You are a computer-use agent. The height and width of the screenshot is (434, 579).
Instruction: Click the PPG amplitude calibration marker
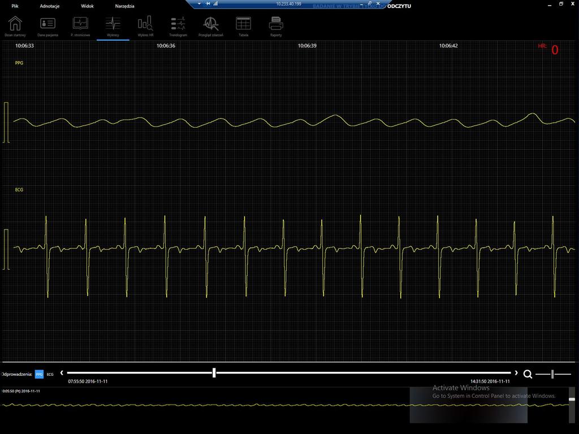pos(6,123)
